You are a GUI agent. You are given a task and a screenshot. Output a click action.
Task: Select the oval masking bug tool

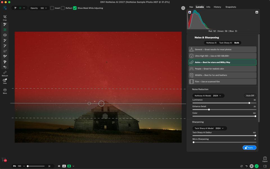(x=5, y=35)
